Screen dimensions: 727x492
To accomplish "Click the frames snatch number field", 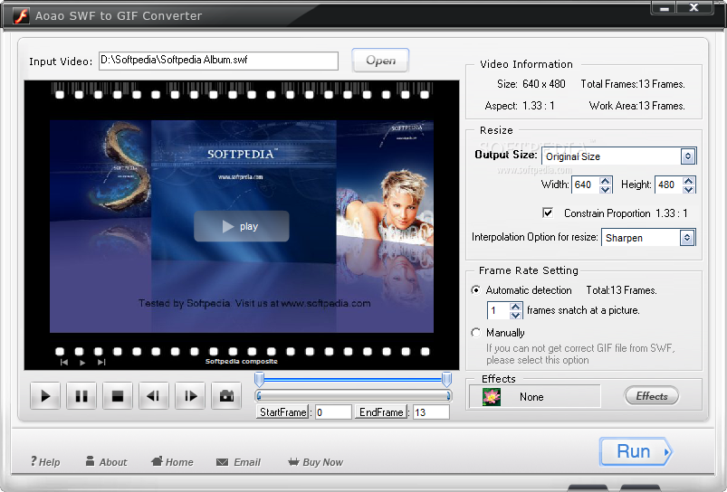I will tap(499, 310).
